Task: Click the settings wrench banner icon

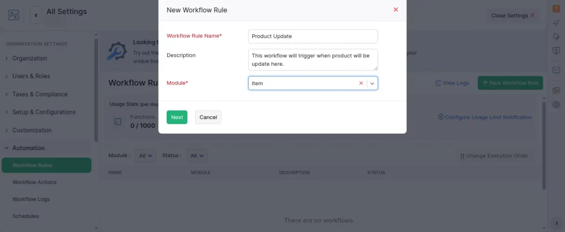Action: coord(117,51)
